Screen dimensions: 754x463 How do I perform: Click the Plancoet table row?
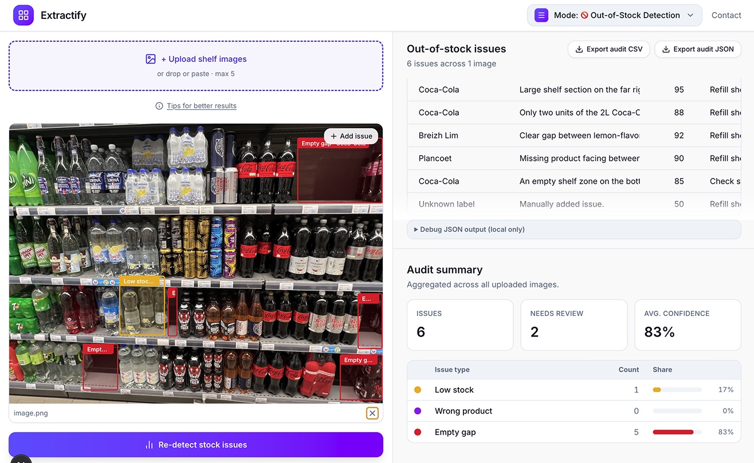574,159
